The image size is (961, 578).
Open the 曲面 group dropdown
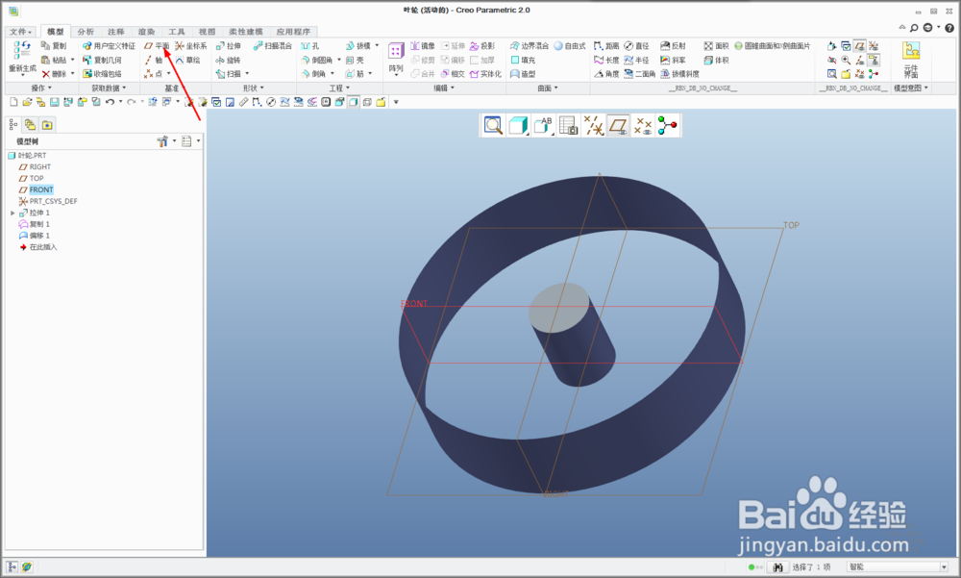click(548, 88)
